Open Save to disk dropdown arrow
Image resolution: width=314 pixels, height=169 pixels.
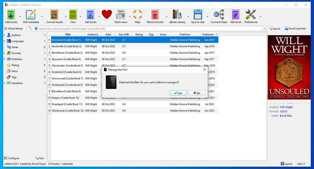(x=207, y=17)
